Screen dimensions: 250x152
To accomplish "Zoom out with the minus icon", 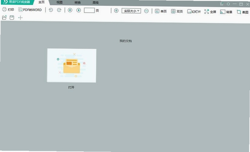I will pos(146,11).
